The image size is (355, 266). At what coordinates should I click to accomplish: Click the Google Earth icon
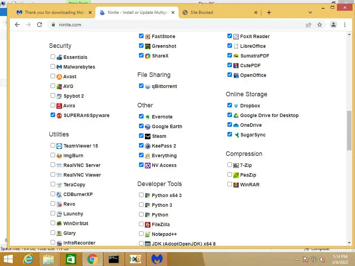(x=148, y=127)
